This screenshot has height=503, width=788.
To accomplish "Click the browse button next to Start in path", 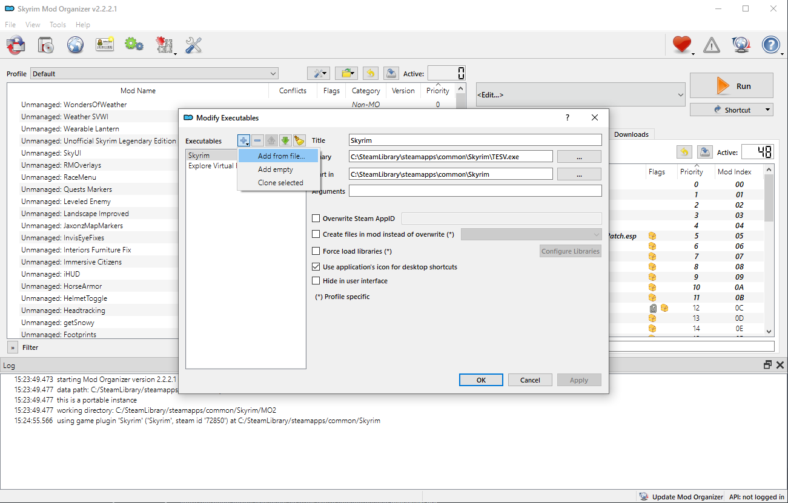I will 579,174.
